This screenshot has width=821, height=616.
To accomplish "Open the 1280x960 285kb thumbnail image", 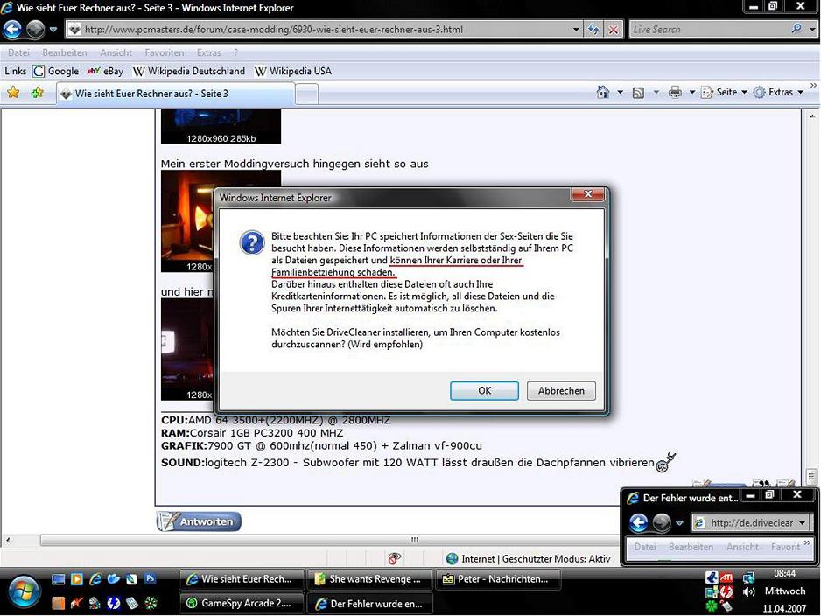I will (221, 126).
